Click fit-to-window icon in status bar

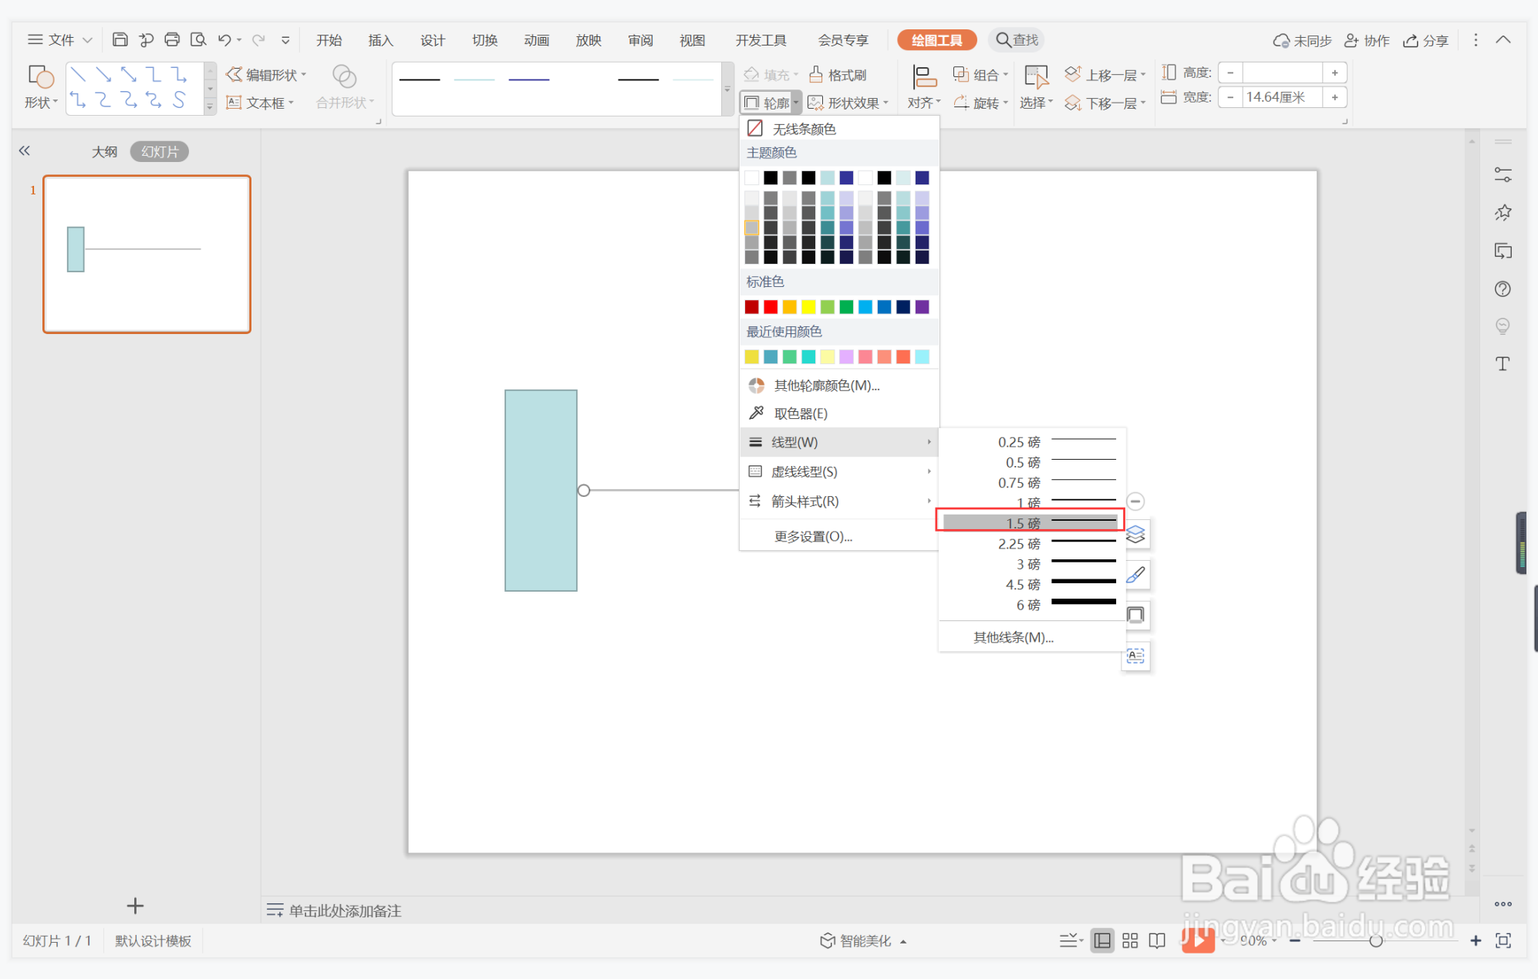click(1503, 940)
